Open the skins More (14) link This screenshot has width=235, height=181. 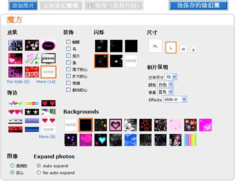[x=46, y=82]
